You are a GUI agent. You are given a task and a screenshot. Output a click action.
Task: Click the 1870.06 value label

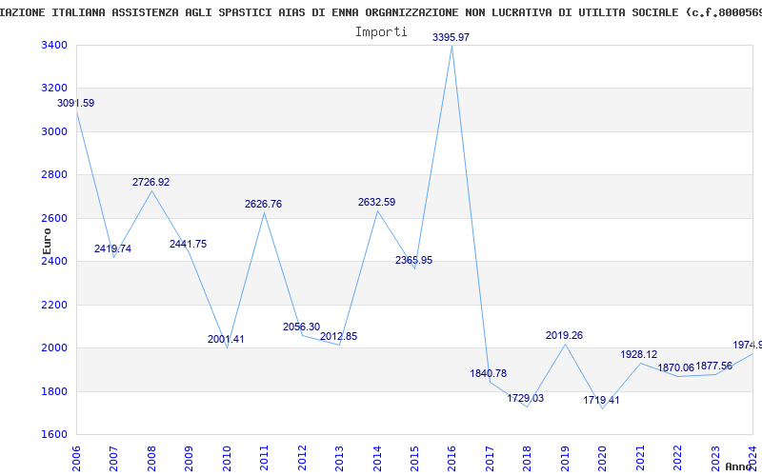(x=676, y=367)
